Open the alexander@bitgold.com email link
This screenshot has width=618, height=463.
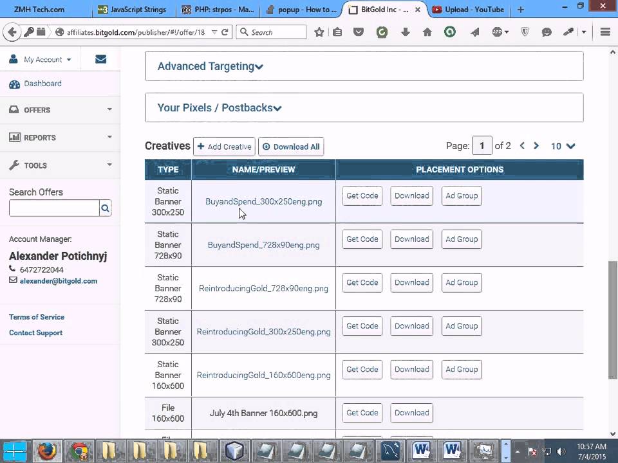[x=59, y=281]
